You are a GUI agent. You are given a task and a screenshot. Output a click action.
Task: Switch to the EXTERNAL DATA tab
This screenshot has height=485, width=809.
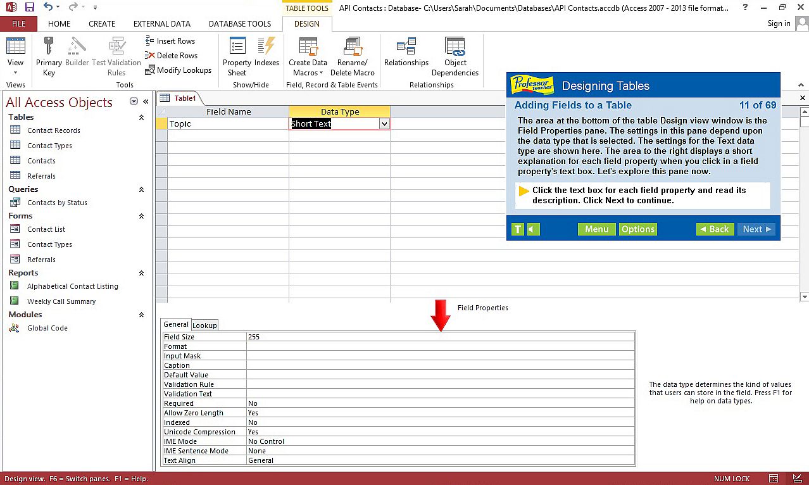pyautogui.click(x=162, y=23)
